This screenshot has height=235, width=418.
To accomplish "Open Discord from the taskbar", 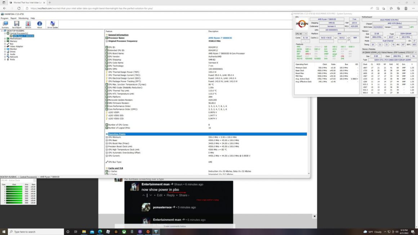I will [140, 231].
